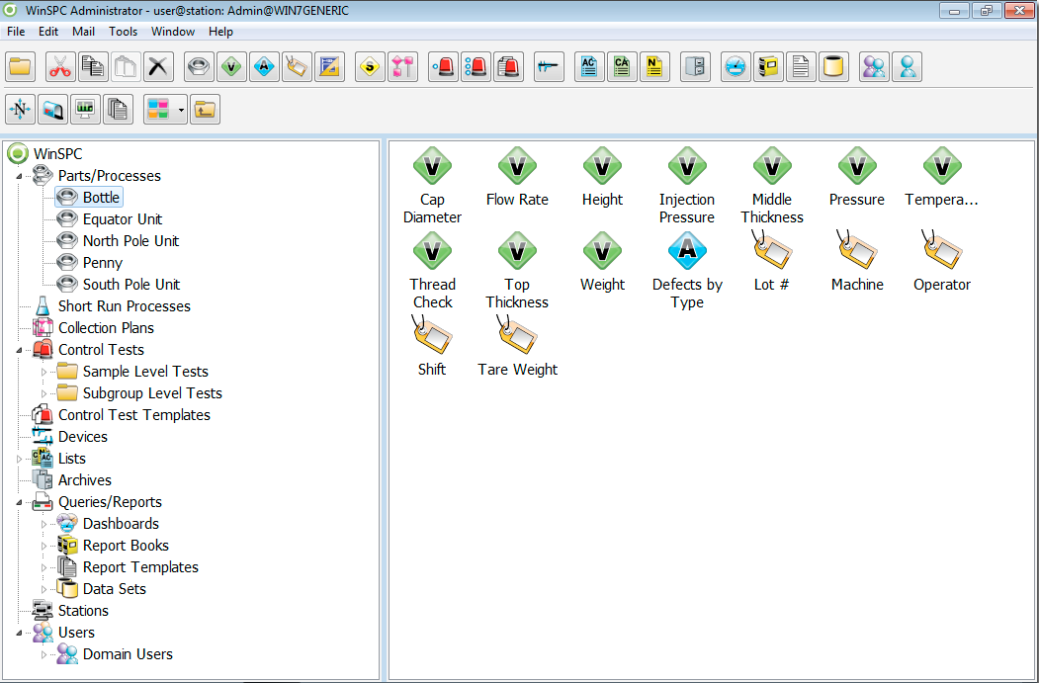Click the monitor with chart button
The image size is (1039, 683).
pos(85,110)
